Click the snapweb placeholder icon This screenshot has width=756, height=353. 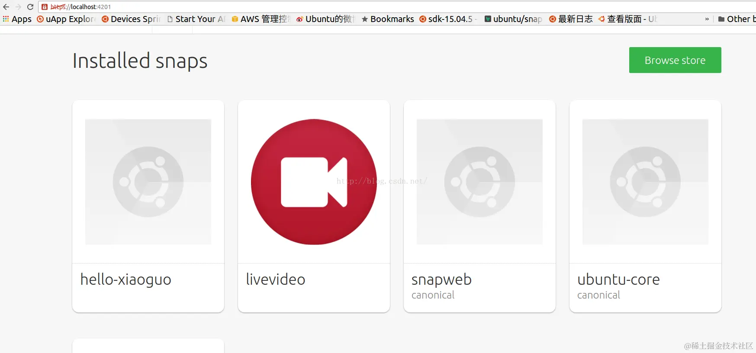click(479, 182)
